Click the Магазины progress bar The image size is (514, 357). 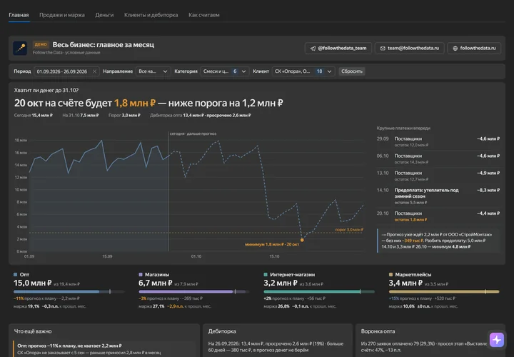pos(194,291)
